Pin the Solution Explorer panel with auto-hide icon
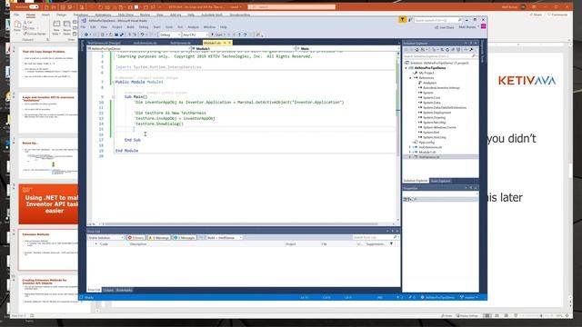 (x=471, y=44)
